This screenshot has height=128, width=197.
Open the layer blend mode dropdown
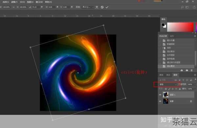168,85
